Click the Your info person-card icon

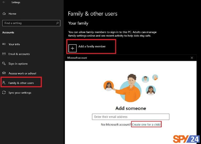4,44
